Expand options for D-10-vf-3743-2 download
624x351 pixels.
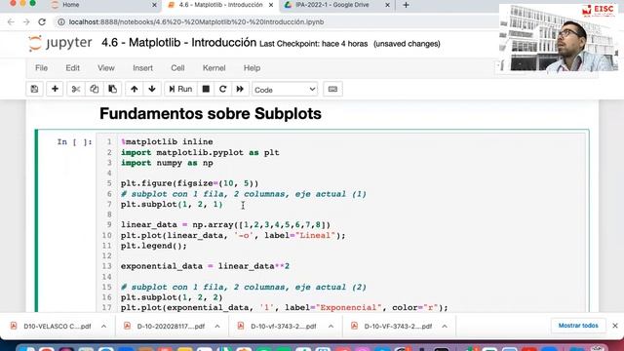point(331,326)
